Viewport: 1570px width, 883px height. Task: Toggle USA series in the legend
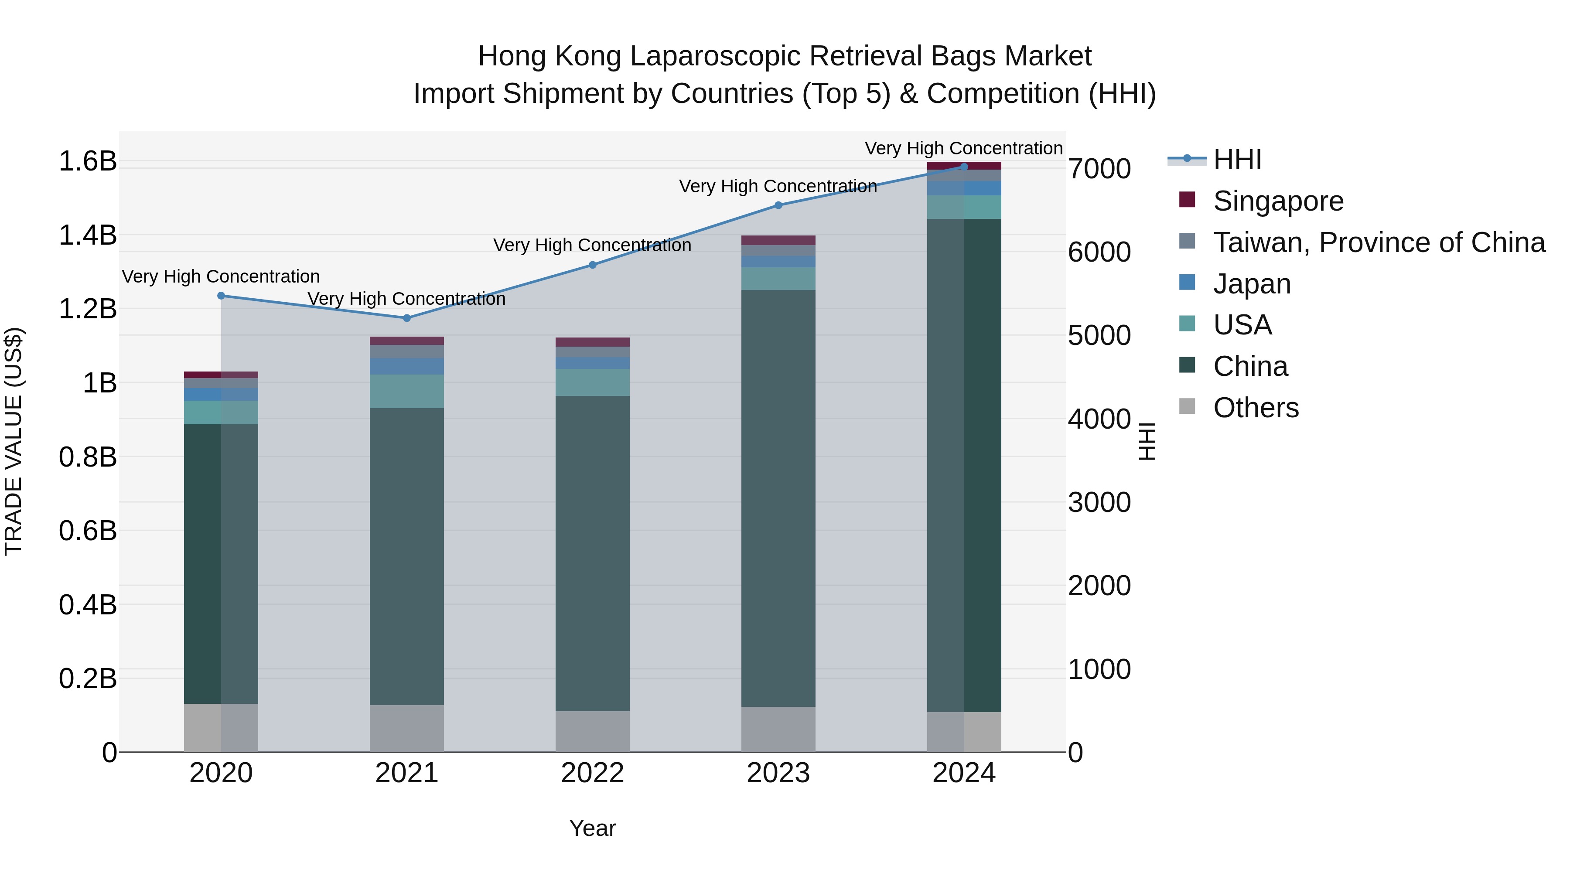pyautogui.click(x=1225, y=324)
